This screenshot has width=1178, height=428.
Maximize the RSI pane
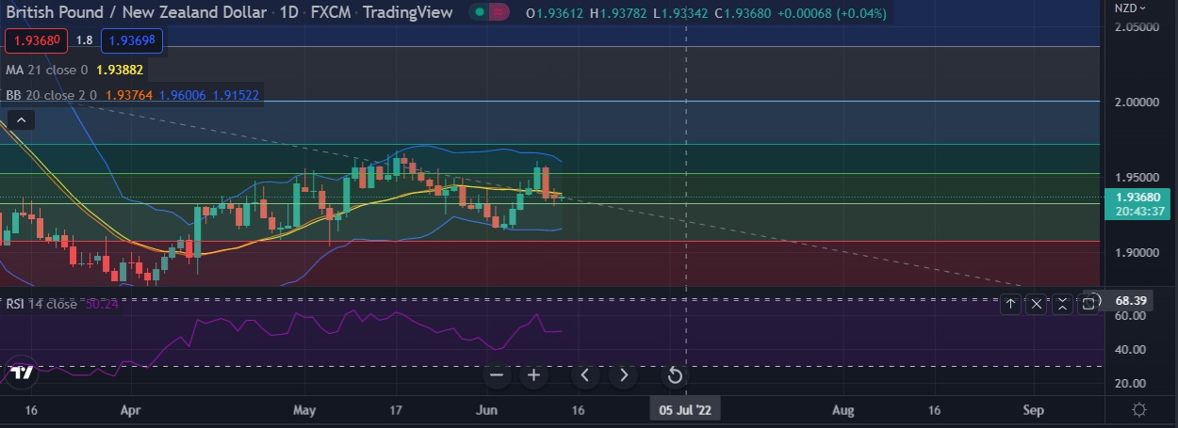[1088, 303]
